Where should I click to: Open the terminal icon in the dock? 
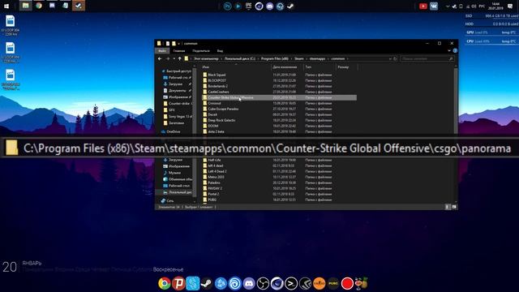(291, 283)
